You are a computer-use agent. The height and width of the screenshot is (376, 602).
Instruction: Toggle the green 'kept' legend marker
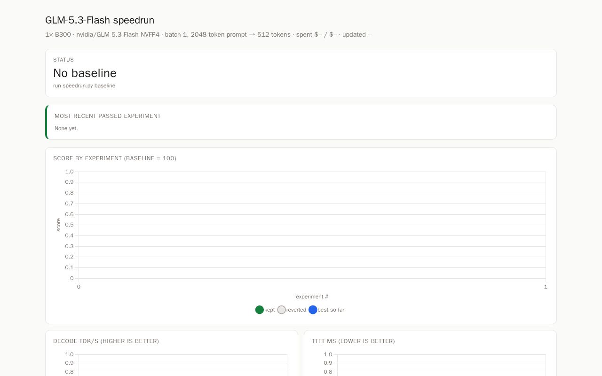click(260, 310)
